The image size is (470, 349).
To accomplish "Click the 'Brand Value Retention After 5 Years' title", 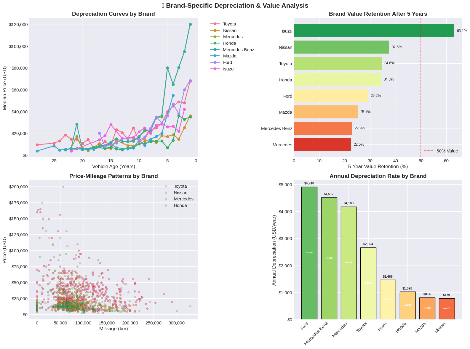I will click(x=378, y=14).
